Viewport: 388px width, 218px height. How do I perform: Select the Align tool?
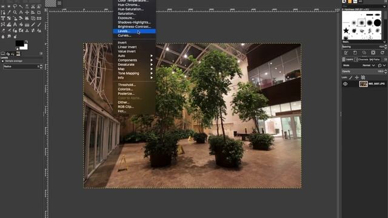click(33, 12)
